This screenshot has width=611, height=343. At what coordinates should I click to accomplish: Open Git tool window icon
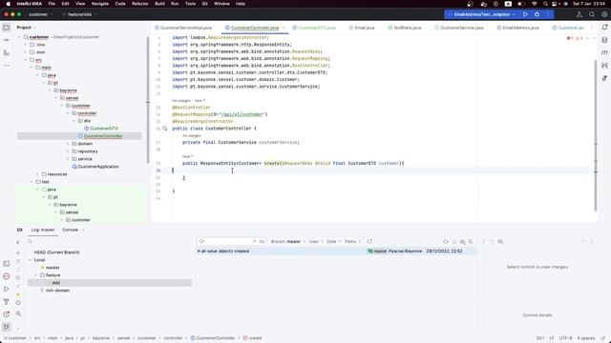[x=7, y=327]
